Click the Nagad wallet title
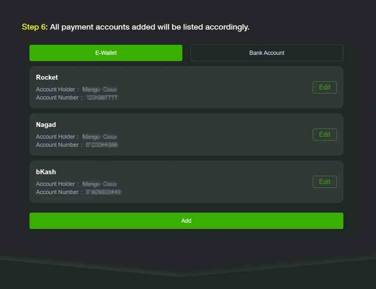This screenshot has width=376, height=289. (x=46, y=124)
